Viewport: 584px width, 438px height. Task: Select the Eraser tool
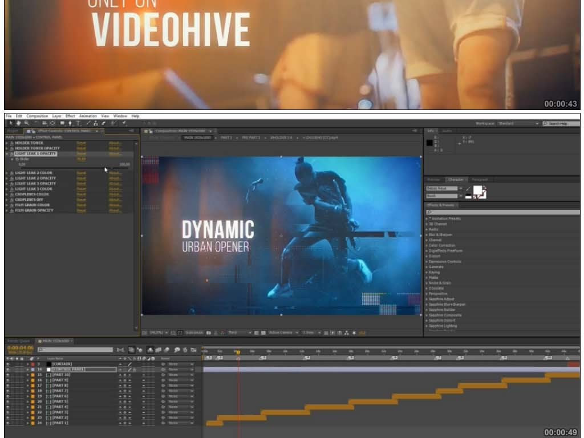104,123
